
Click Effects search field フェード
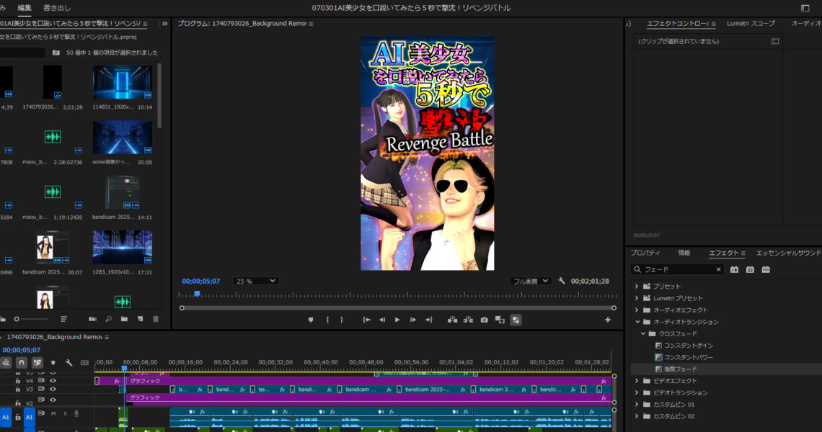[677, 270]
